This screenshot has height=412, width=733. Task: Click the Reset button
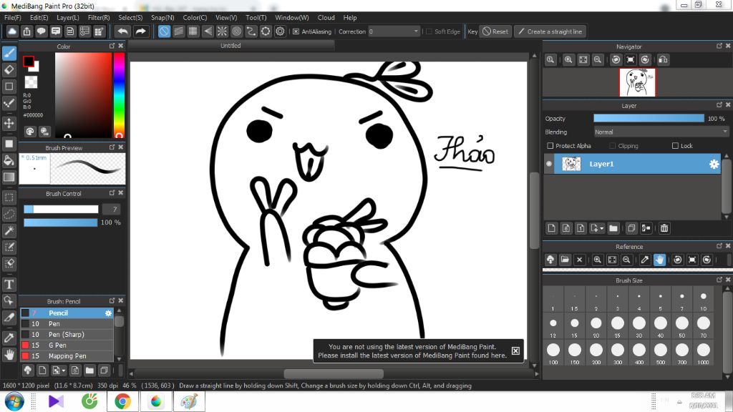click(x=495, y=31)
